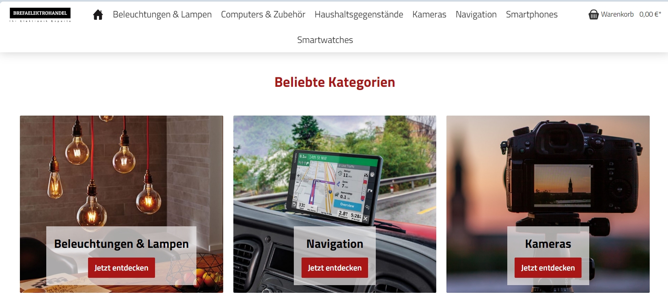Click the home icon in navigation
Screen dimensions: 668x305
coord(98,15)
